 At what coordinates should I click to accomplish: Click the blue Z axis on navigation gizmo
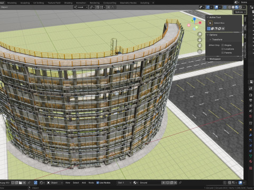tap(194, 19)
